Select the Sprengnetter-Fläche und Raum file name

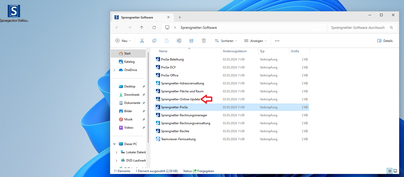182,91
